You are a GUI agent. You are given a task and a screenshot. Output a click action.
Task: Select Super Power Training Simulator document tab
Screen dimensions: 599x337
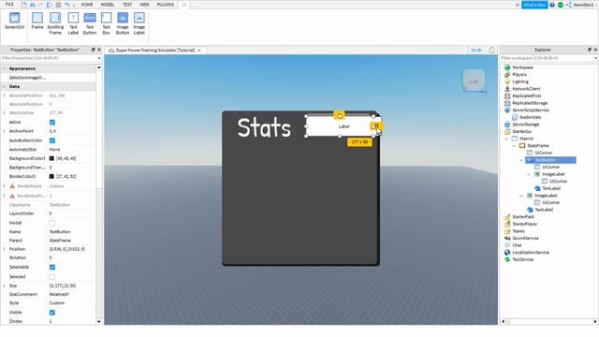(154, 51)
